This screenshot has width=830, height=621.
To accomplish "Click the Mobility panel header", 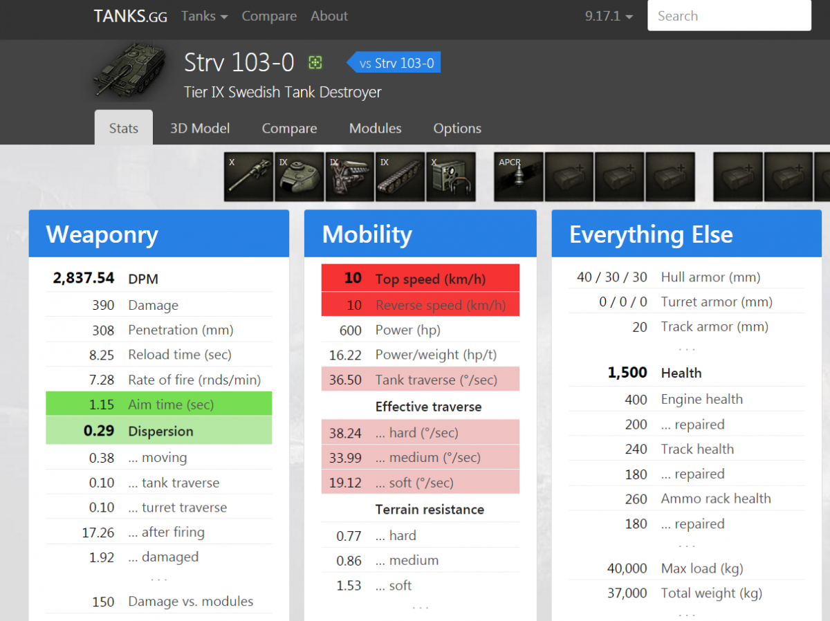I will pos(421,234).
